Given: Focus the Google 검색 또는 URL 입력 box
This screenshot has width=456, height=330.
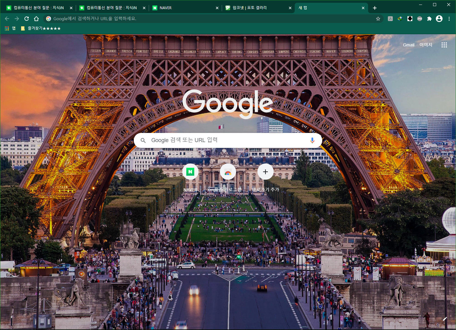Looking at the screenshot, I should [228, 140].
